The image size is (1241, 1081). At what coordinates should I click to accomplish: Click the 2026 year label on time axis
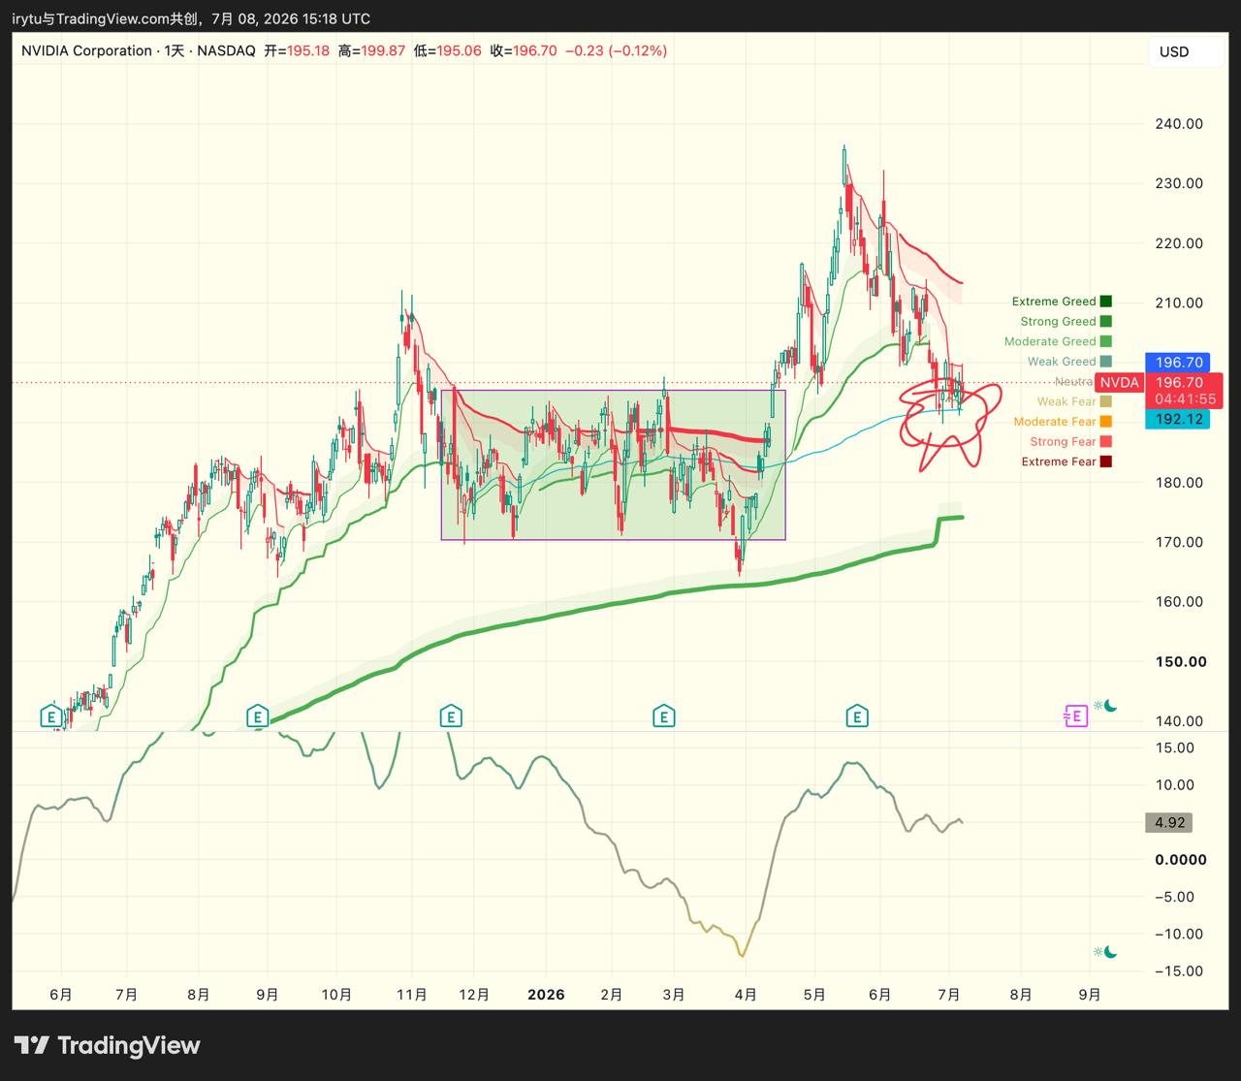pyautogui.click(x=546, y=995)
